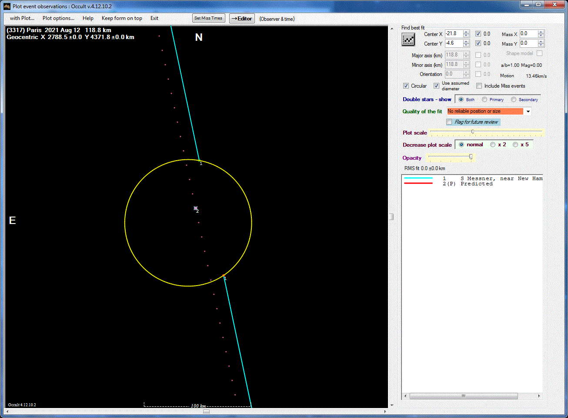568x418 pixels.
Task: Click the Mass X value field
Action: [x=528, y=33]
